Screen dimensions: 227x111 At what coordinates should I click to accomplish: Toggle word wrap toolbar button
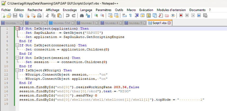pyautogui.click(x=124, y=15)
